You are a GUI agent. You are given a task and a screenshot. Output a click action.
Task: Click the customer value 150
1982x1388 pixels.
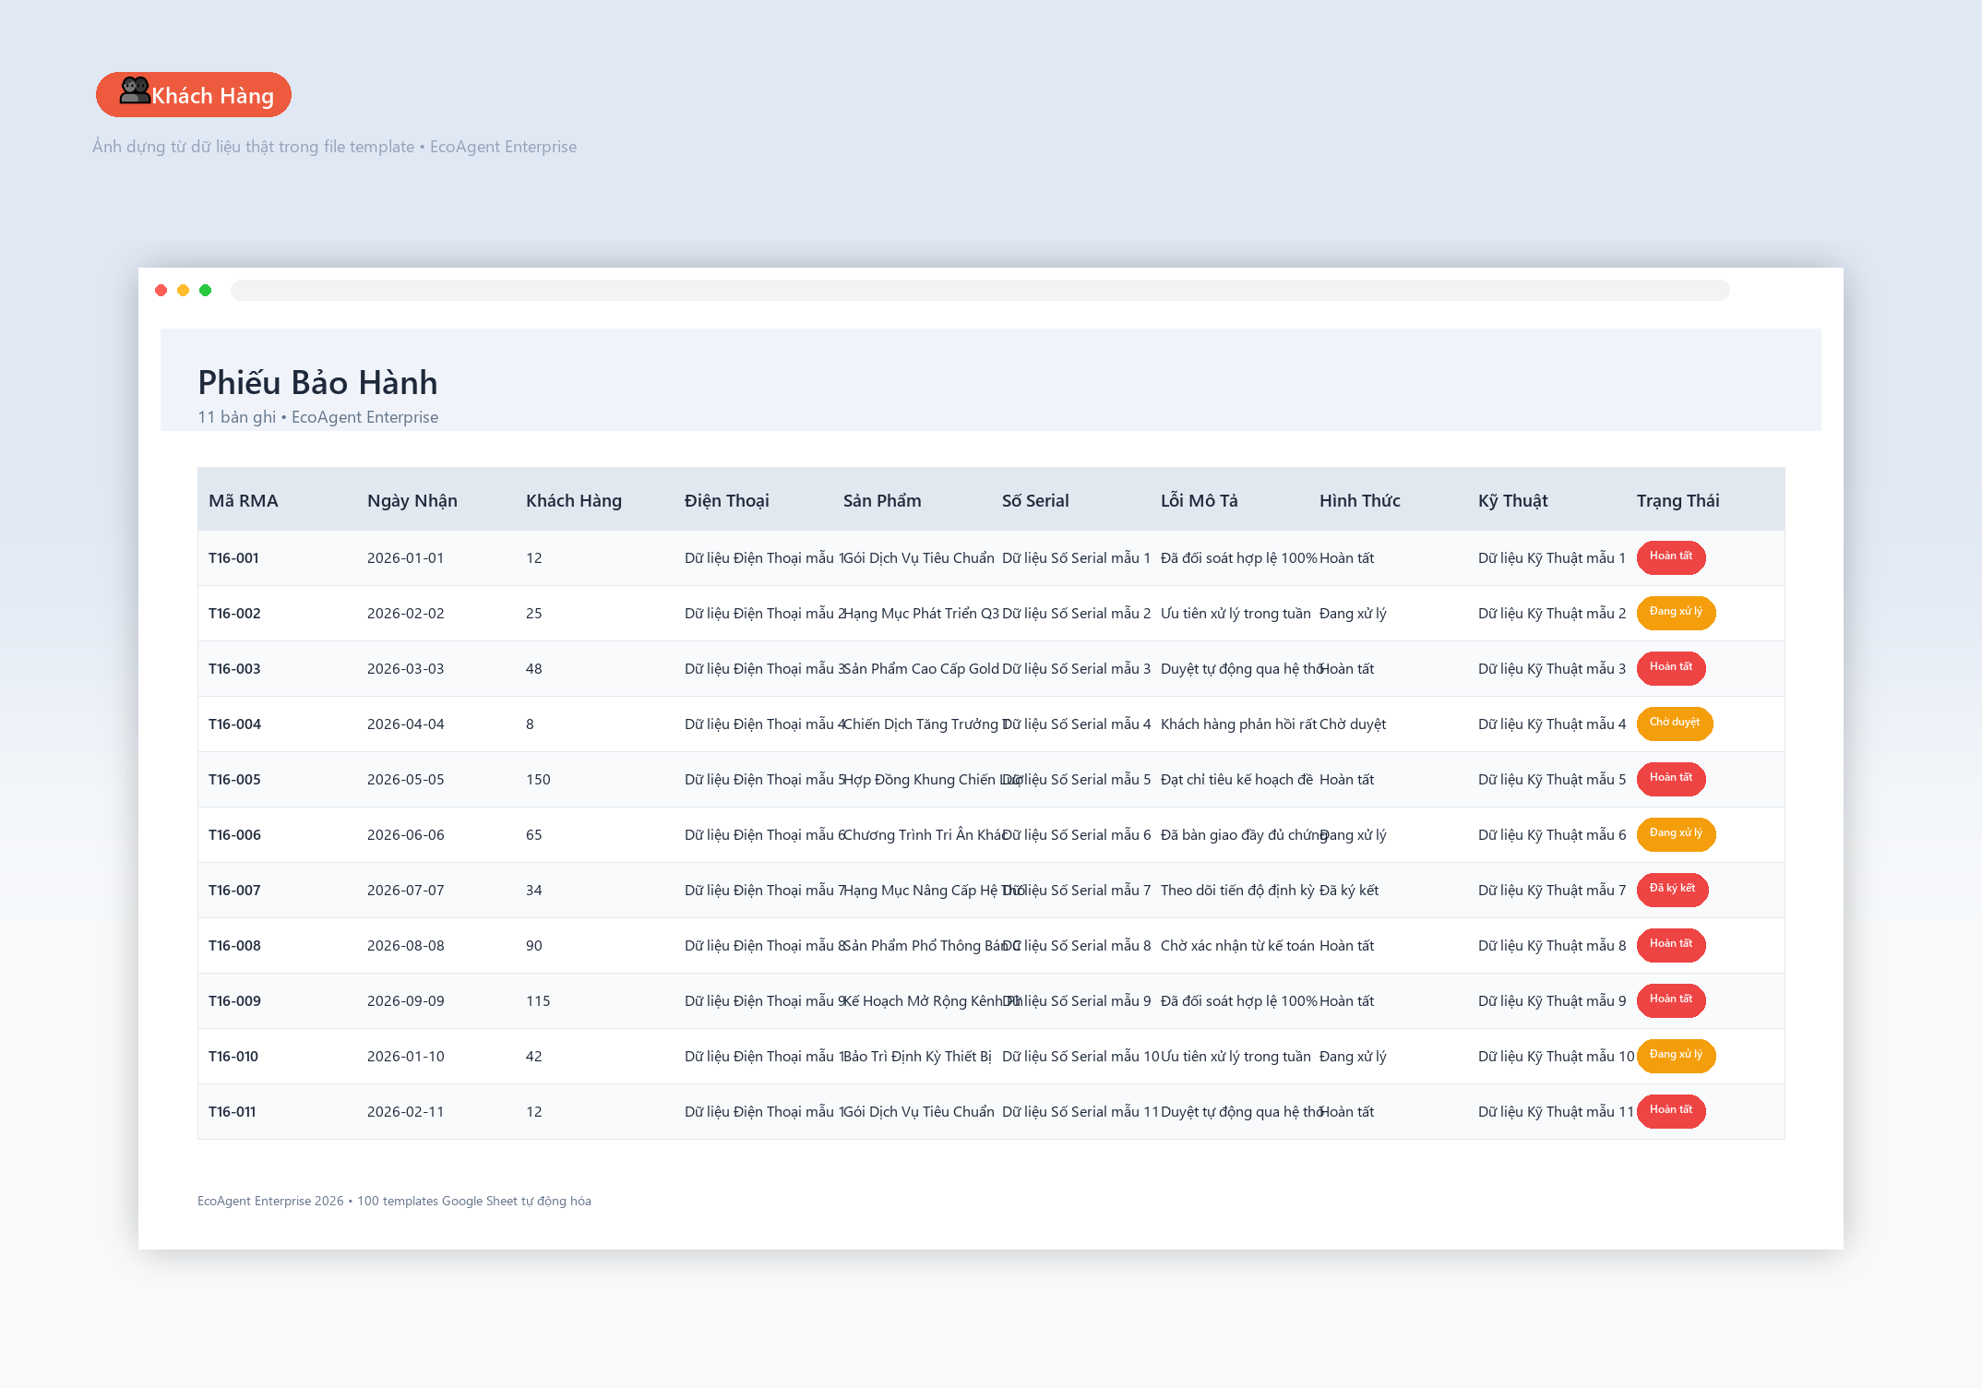point(538,780)
